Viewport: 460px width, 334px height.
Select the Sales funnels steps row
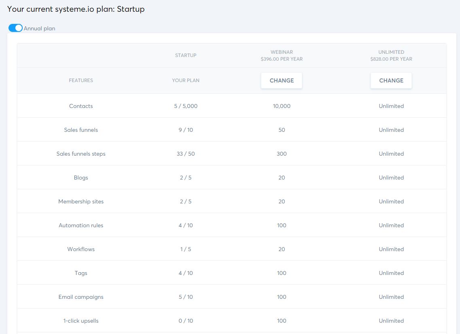[81, 154]
